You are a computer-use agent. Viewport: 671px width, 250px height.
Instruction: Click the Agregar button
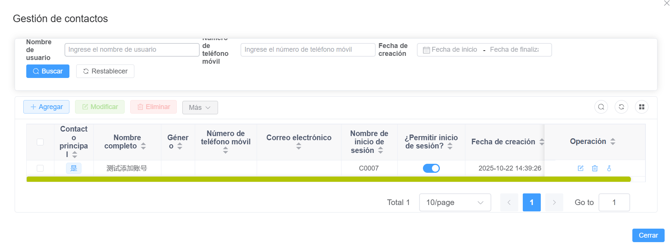coord(46,107)
